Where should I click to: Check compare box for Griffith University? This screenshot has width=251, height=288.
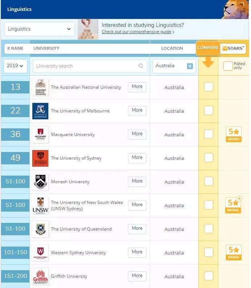pyautogui.click(x=209, y=276)
